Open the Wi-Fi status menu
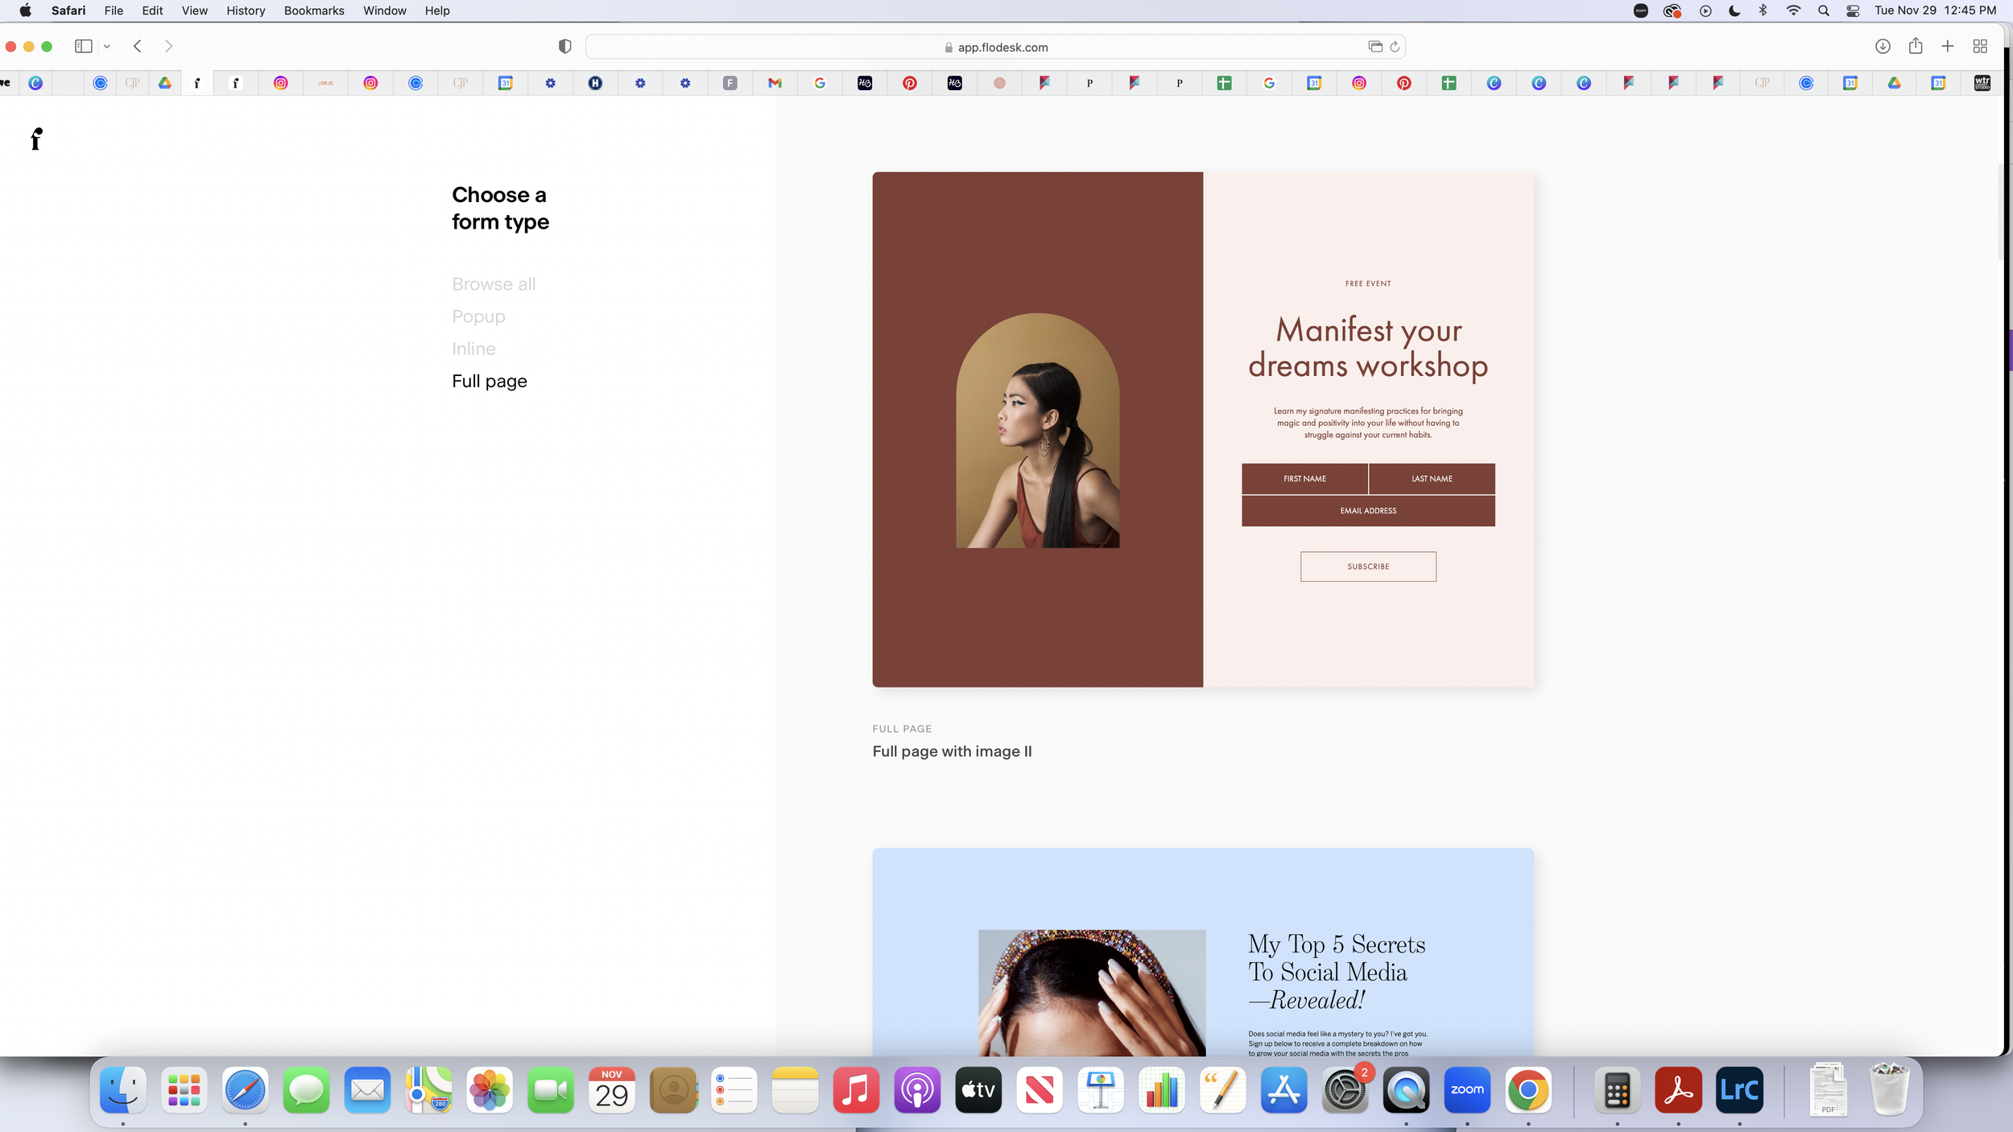The width and height of the screenshot is (2013, 1132). click(1793, 10)
